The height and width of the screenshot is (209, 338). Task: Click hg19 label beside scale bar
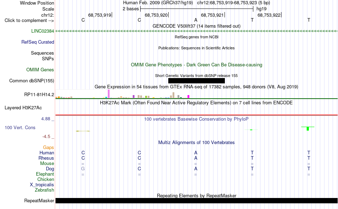point(262,9)
